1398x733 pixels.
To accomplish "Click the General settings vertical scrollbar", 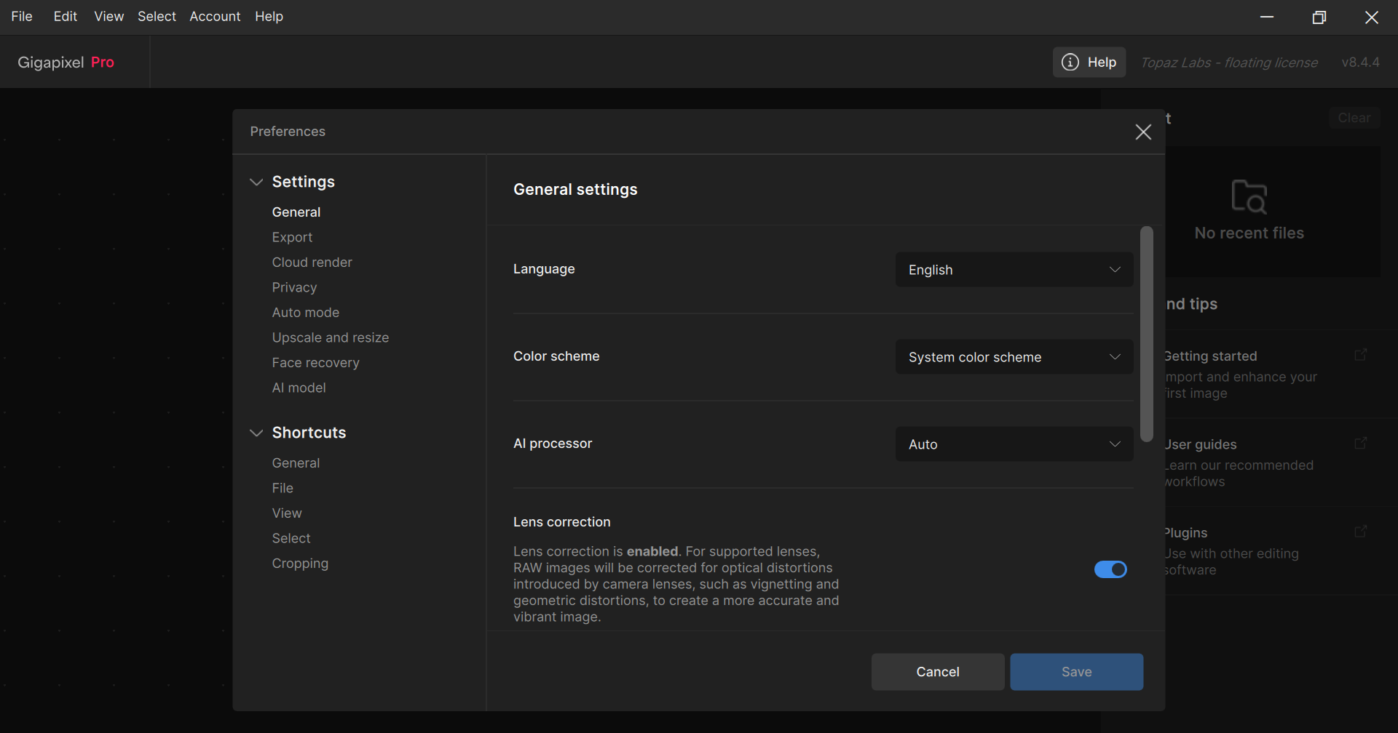I will 1147,335.
